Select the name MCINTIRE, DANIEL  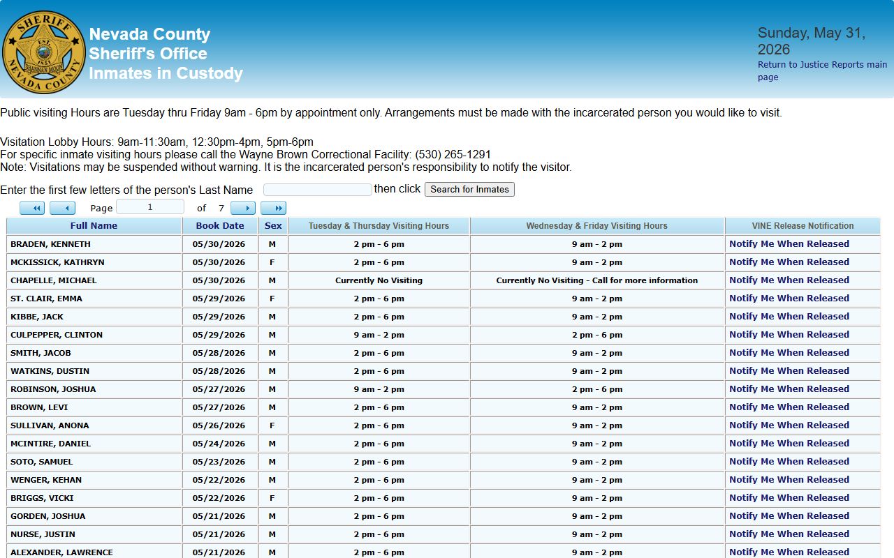[x=50, y=444]
